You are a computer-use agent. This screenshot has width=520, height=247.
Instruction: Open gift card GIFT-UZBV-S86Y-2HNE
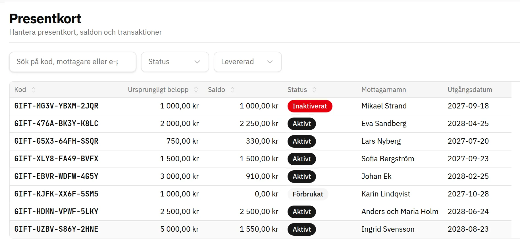[56, 229]
